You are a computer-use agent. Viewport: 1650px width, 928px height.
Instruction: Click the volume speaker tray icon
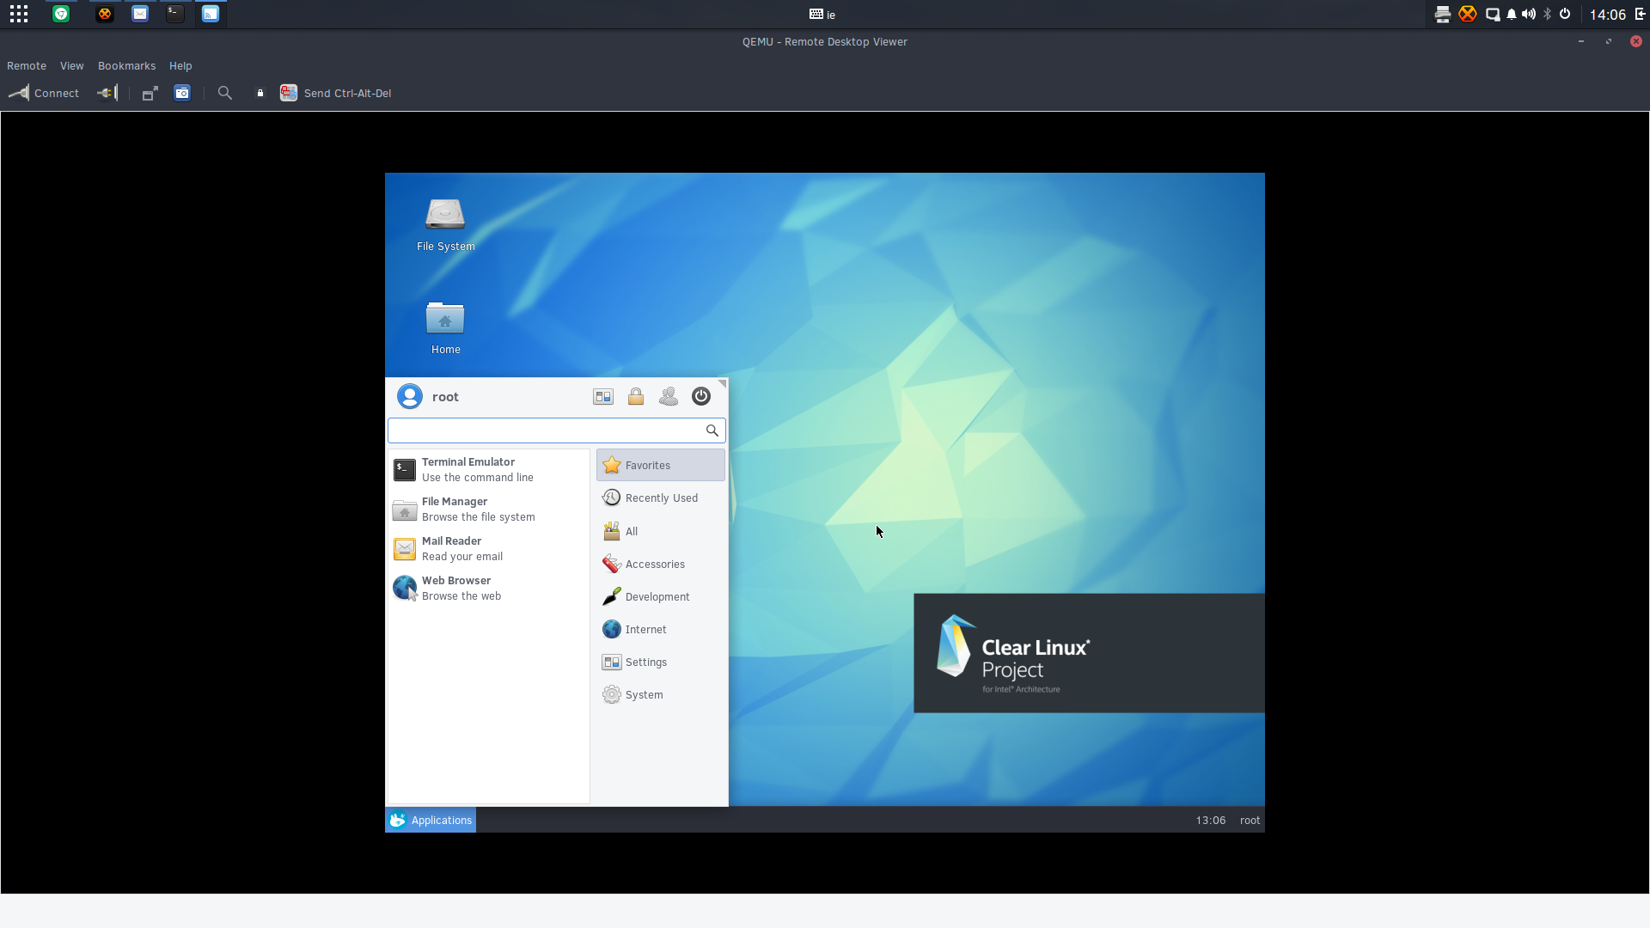tap(1529, 14)
